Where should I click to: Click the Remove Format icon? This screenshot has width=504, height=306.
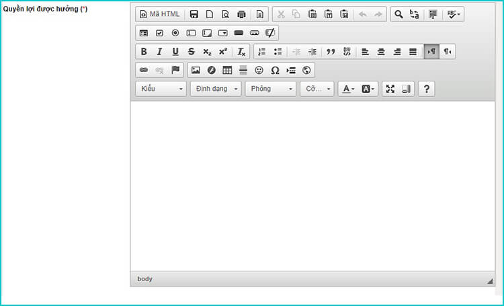[241, 52]
